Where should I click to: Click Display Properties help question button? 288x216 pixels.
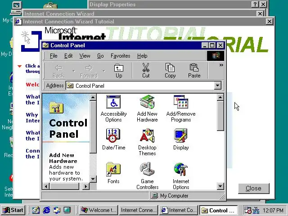pos(255,4)
